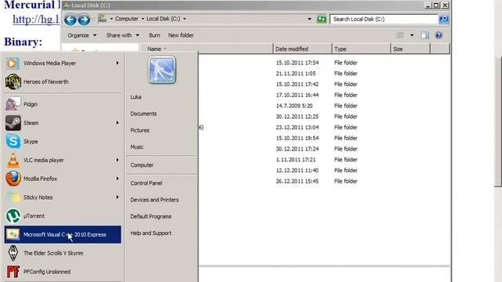Click the search magnifier icon in Explorer
Screen dimensions: 502x282
(443, 19)
